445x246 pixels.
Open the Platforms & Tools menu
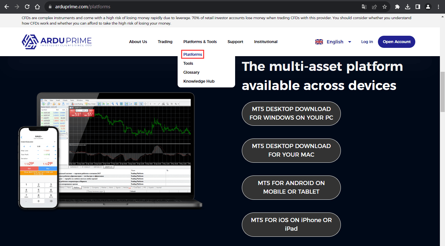pyautogui.click(x=200, y=42)
